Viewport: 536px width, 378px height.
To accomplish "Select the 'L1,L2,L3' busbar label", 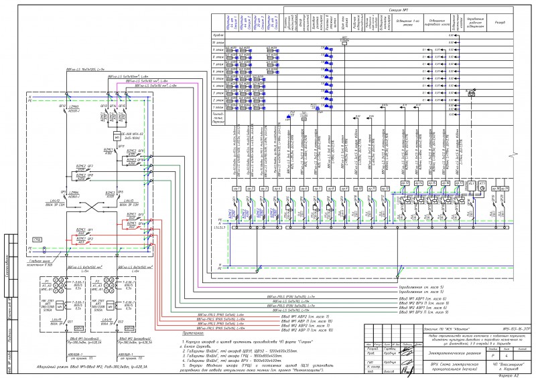I will (219, 227).
